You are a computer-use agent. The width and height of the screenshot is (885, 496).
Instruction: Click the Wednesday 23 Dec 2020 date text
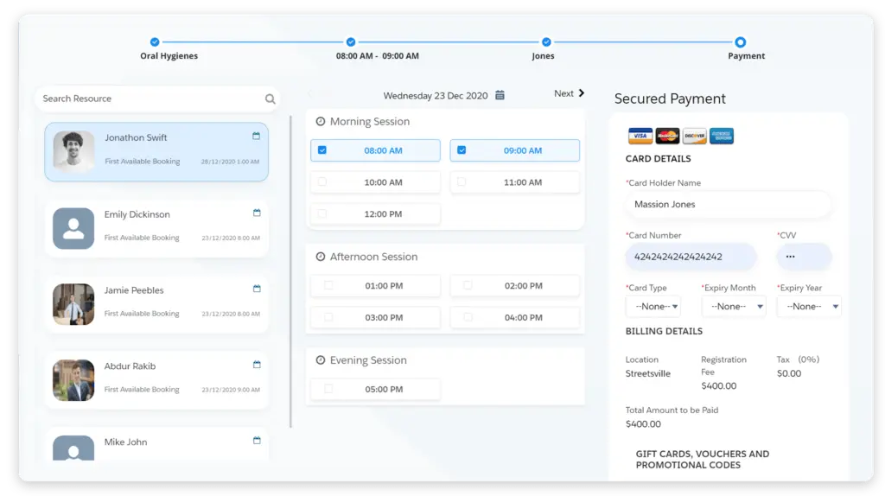tap(436, 95)
